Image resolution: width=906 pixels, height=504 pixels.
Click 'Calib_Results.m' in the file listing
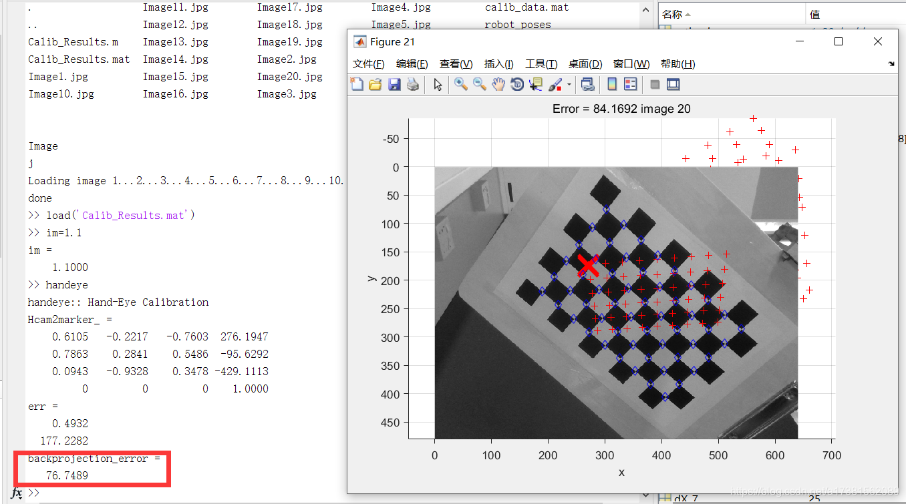(x=73, y=42)
